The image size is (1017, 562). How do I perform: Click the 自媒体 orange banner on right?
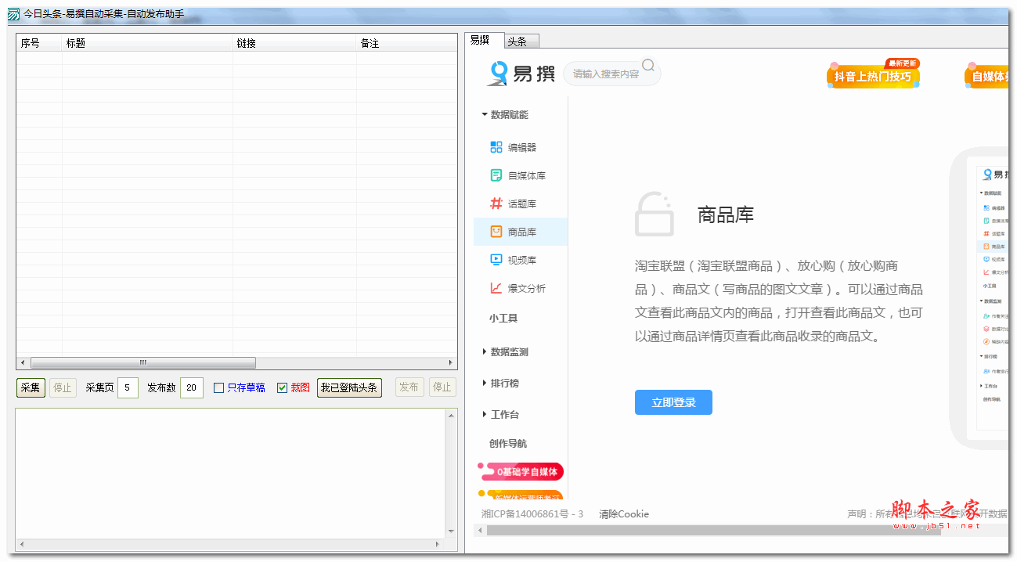click(x=988, y=75)
